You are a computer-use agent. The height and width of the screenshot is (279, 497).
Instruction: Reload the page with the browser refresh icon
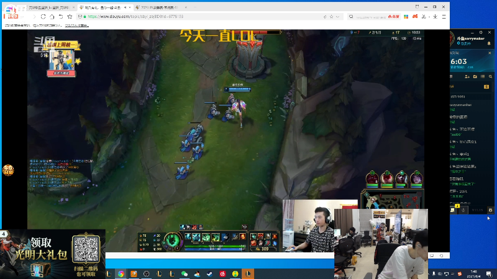[43, 17]
